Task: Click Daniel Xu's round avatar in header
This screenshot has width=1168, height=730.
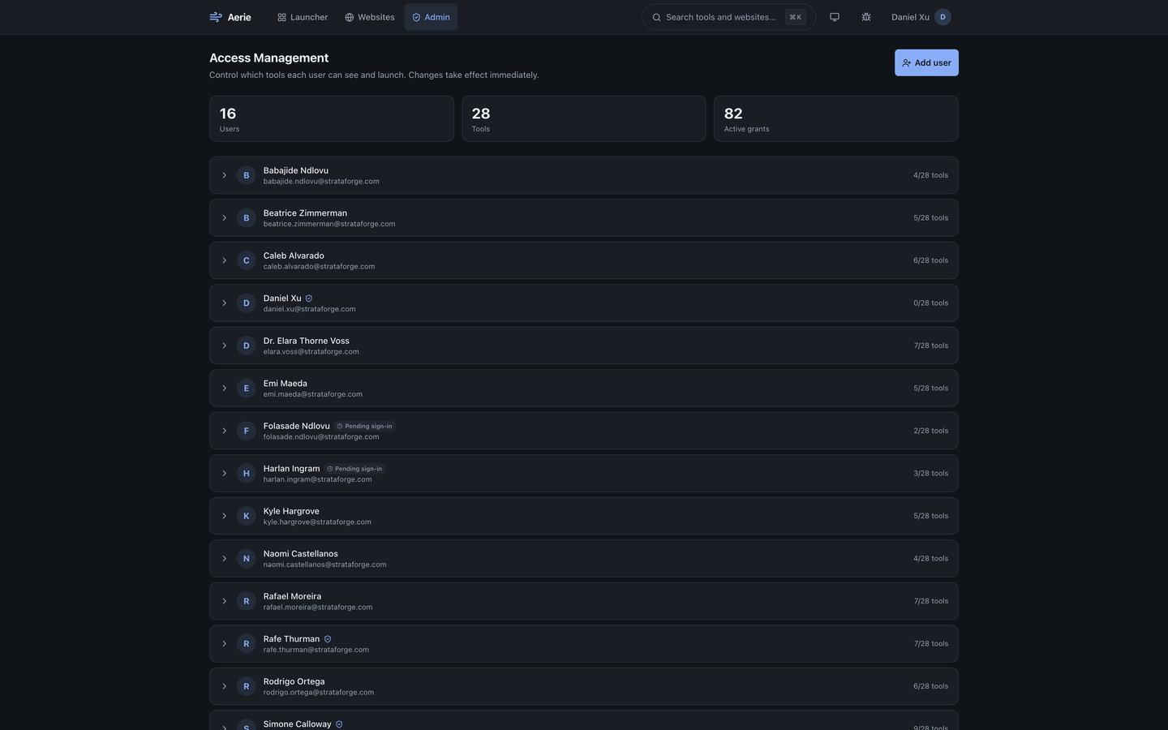Action: (x=943, y=17)
